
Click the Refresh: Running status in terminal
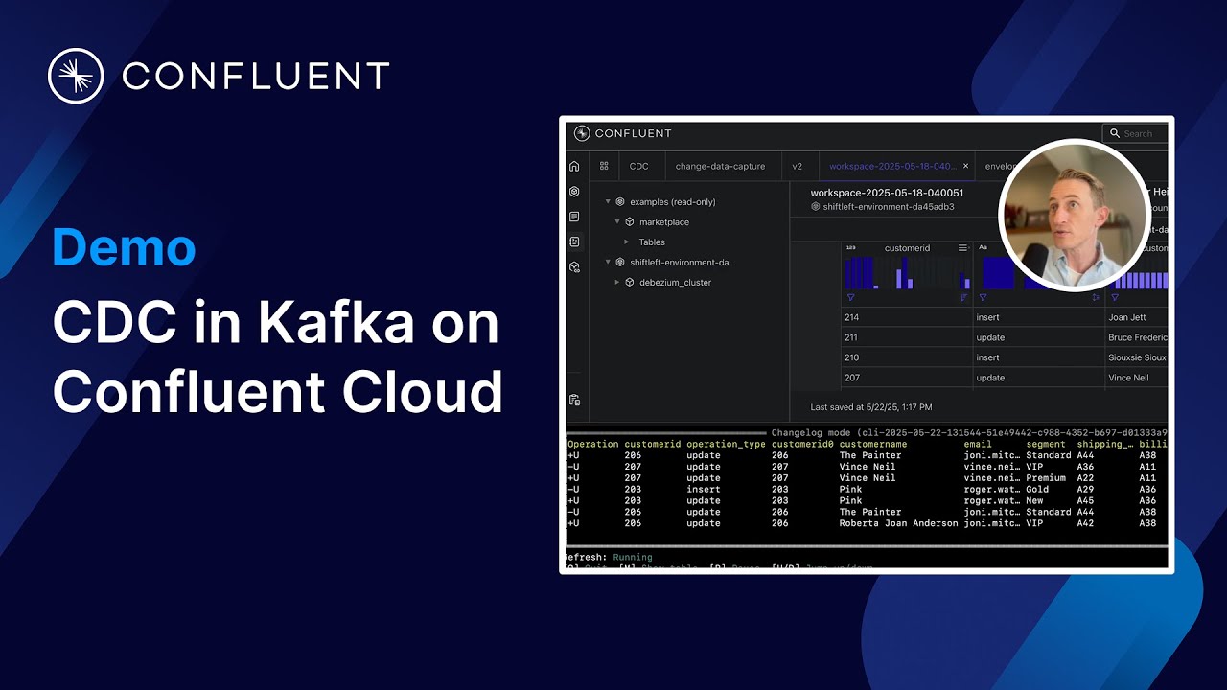(608, 557)
